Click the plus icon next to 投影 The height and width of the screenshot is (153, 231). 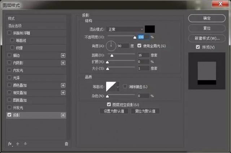(x=63, y=115)
